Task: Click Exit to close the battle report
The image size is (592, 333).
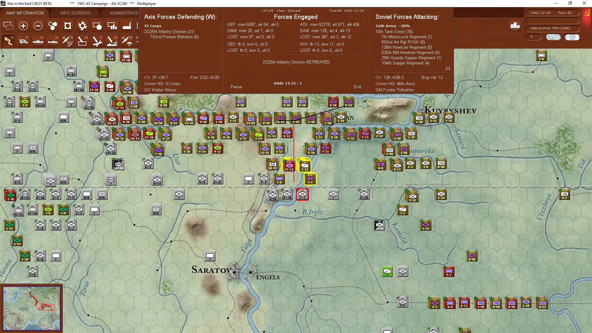Action: (357, 87)
